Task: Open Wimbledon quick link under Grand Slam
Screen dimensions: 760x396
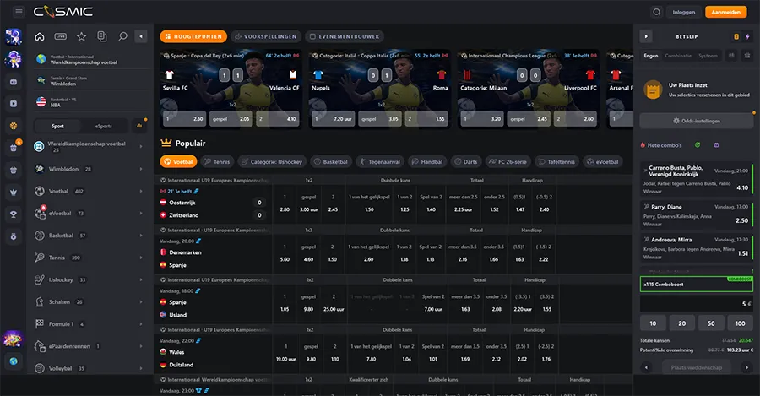Action: [90, 80]
